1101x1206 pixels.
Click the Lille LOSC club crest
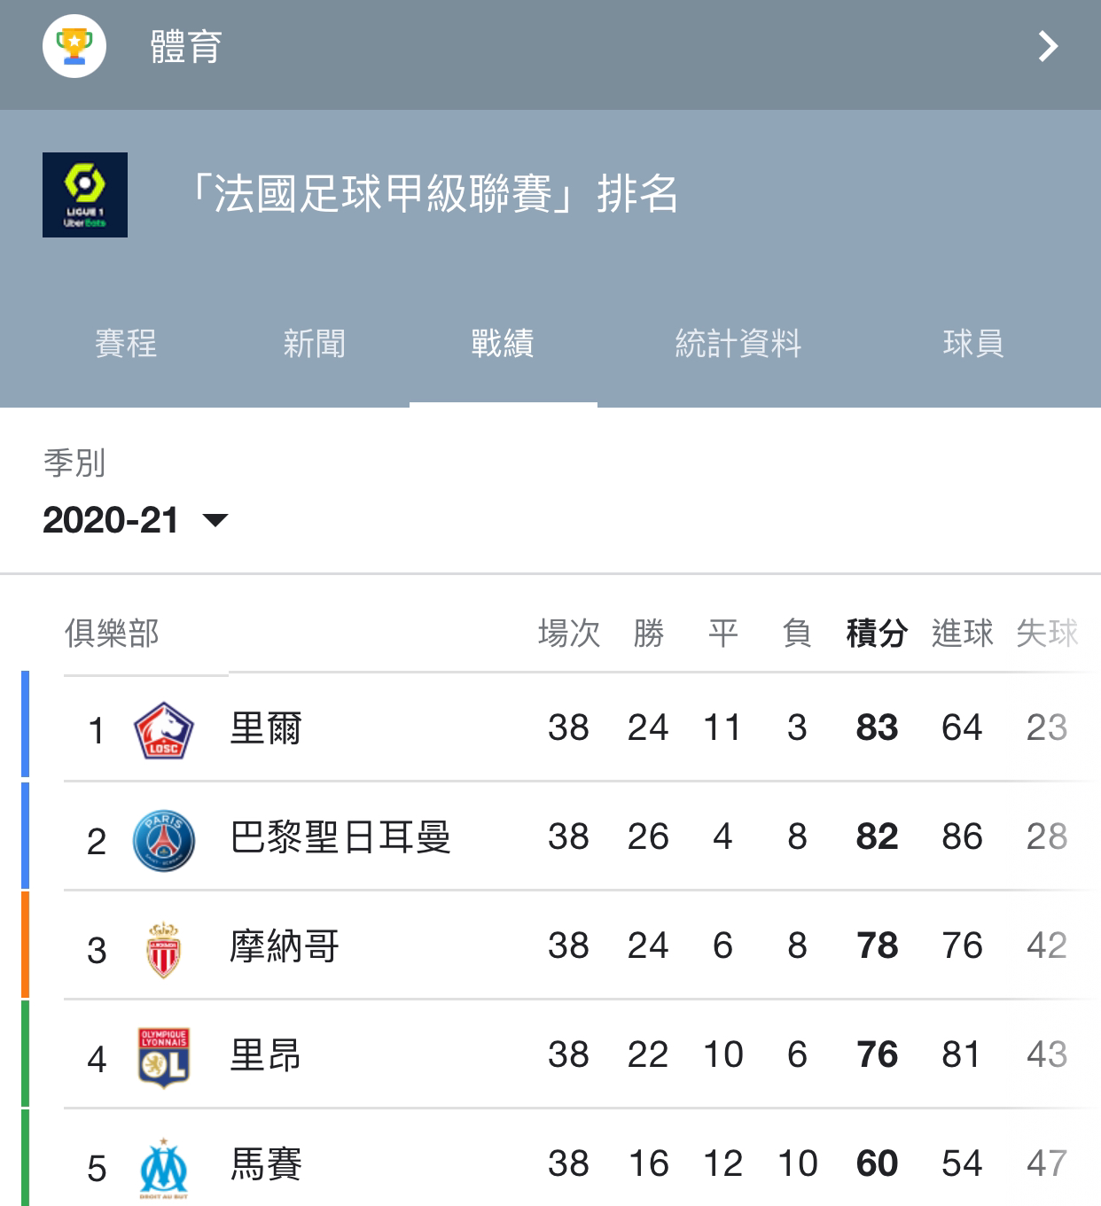pyautogui.click(x=164, y=730)
